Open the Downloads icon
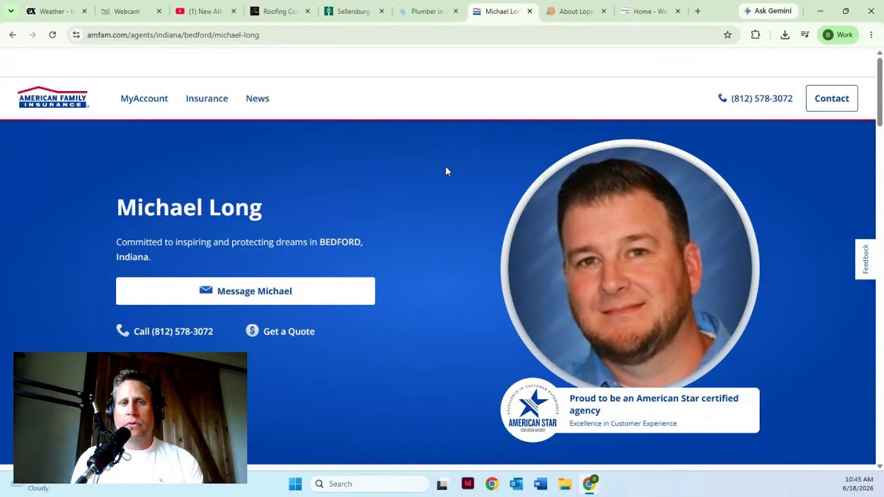Viewport: 884px width, 497px height. coord(785,35)
